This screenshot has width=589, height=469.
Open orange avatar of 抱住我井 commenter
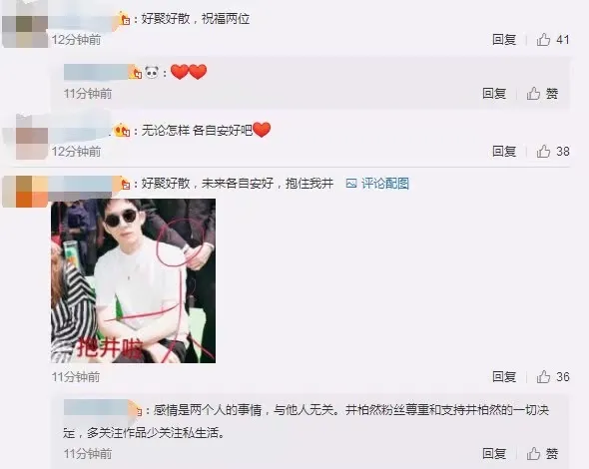(x=25, y=192)
